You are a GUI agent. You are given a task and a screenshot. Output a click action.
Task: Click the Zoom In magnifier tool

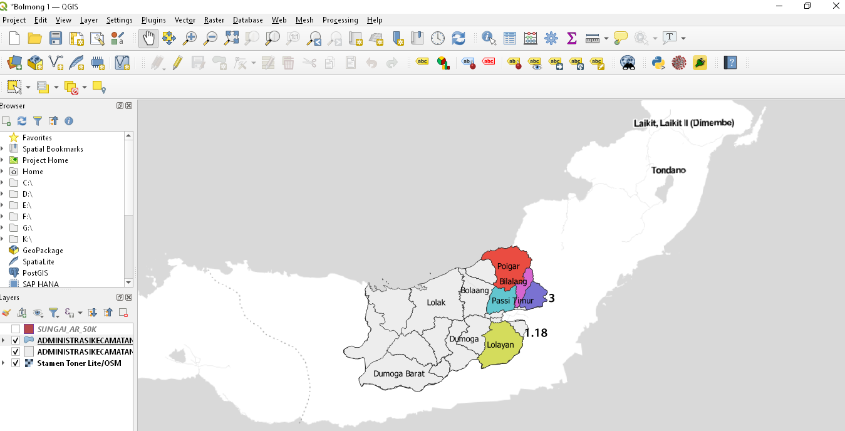pyautogui.click(x=190, y=38)
